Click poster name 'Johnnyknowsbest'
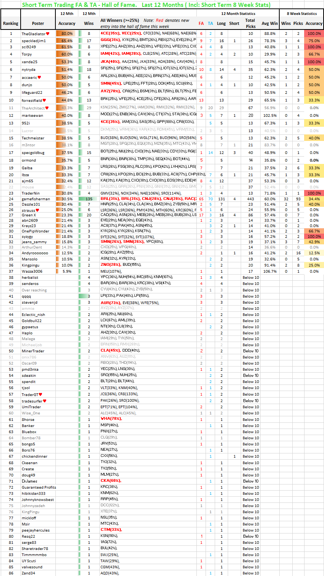This screenshot has width=324, height=576. [37, 500]
